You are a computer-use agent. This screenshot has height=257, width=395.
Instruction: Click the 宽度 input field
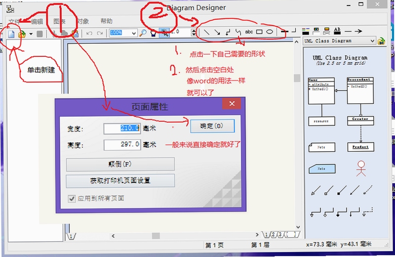tap(122, 128)
